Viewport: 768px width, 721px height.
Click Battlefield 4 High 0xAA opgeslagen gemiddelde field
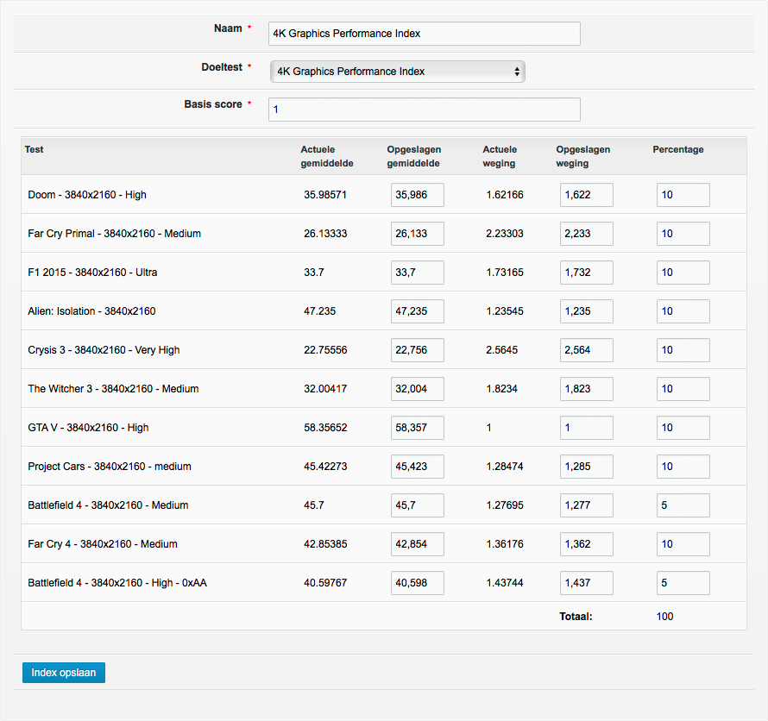[x=417, y=583]
